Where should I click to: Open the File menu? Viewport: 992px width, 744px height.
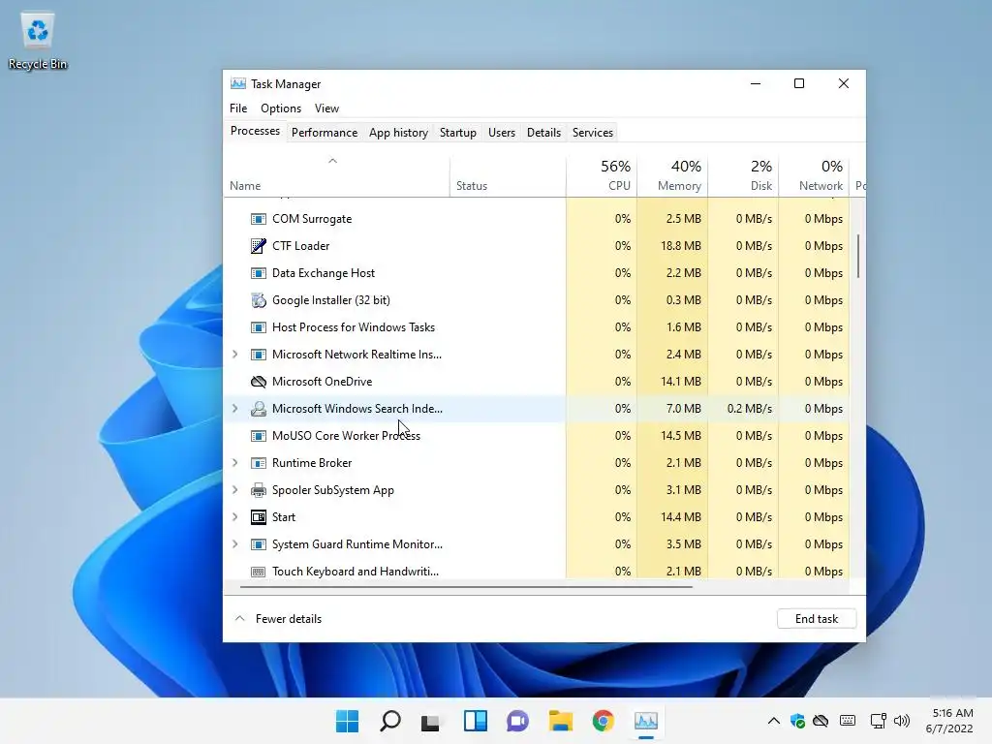click(x=238, y=108)
